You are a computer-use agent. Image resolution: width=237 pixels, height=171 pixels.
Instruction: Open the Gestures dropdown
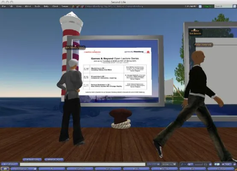click(169, 164)
